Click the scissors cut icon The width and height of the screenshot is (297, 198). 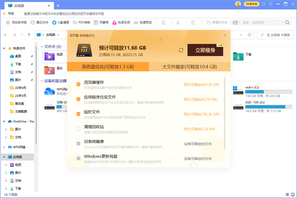coord(178,22)
